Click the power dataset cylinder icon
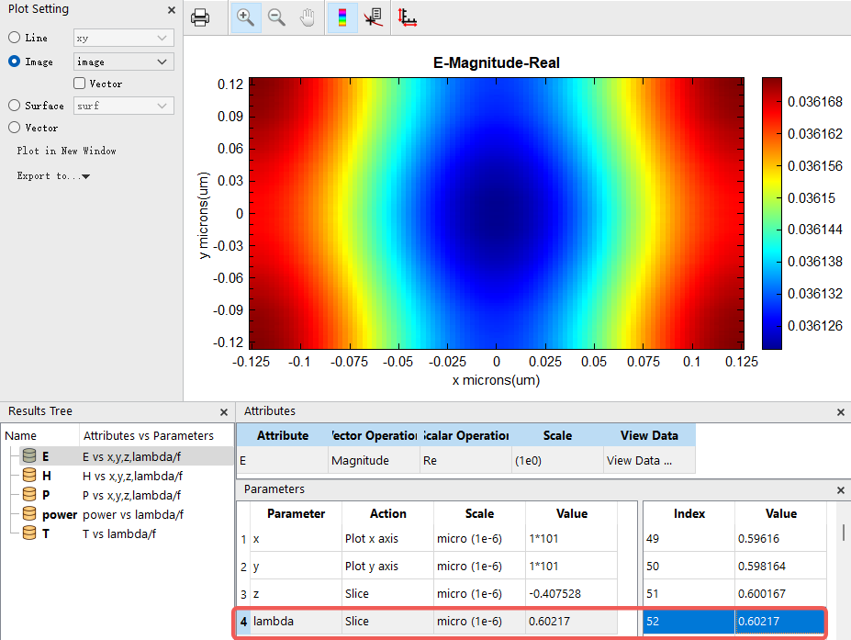Screen dimensions: 851x640 29,514
